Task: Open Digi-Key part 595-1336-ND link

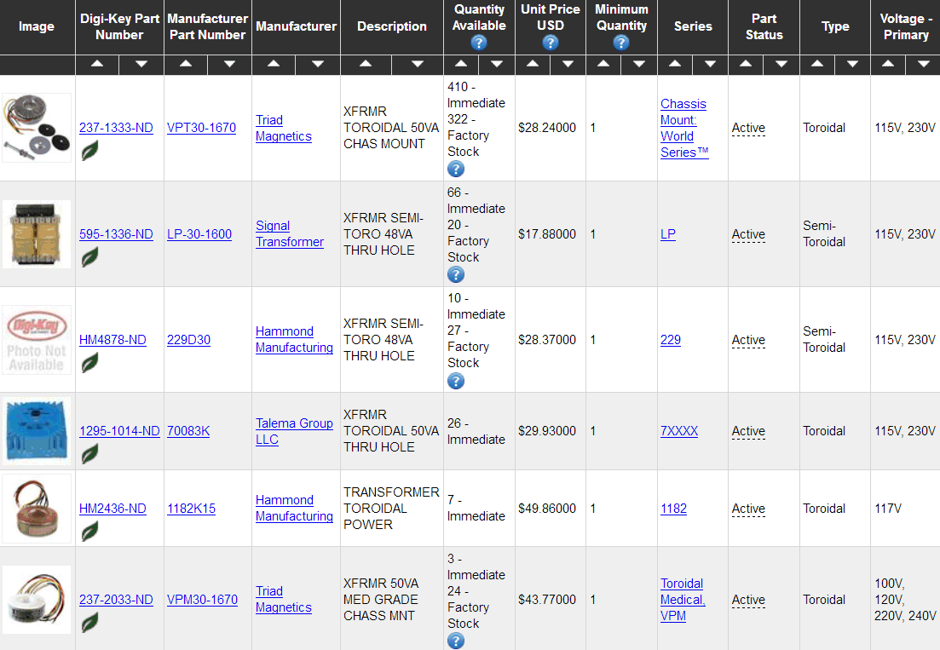Action: point(116,234)
